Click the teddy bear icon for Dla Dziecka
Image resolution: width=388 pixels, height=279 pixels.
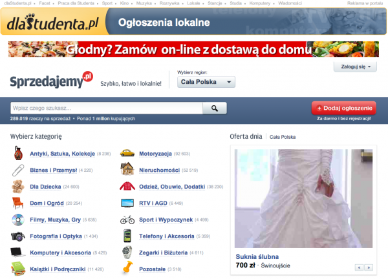pyautogui.click(x=18, y=187)
